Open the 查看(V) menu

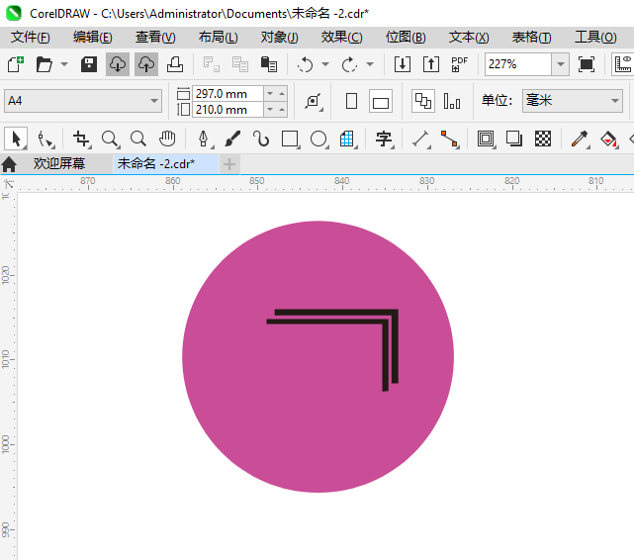(x=155, y=38)
